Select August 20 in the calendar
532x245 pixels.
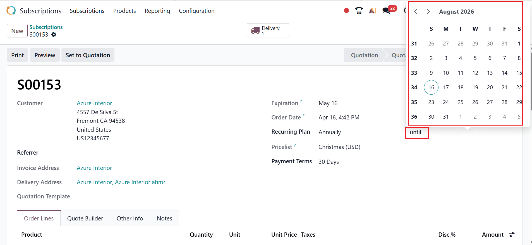click(490, 87)
